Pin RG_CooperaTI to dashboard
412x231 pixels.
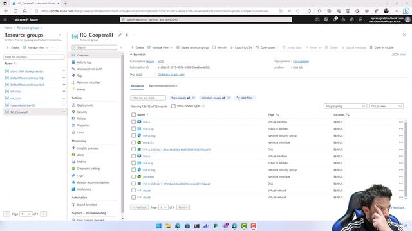[x=120, y=35]
